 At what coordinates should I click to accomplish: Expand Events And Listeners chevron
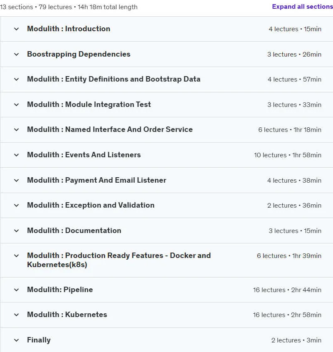[16, 155]
